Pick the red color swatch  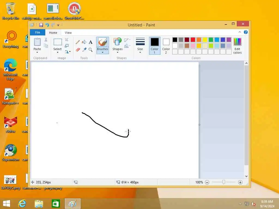193,40
